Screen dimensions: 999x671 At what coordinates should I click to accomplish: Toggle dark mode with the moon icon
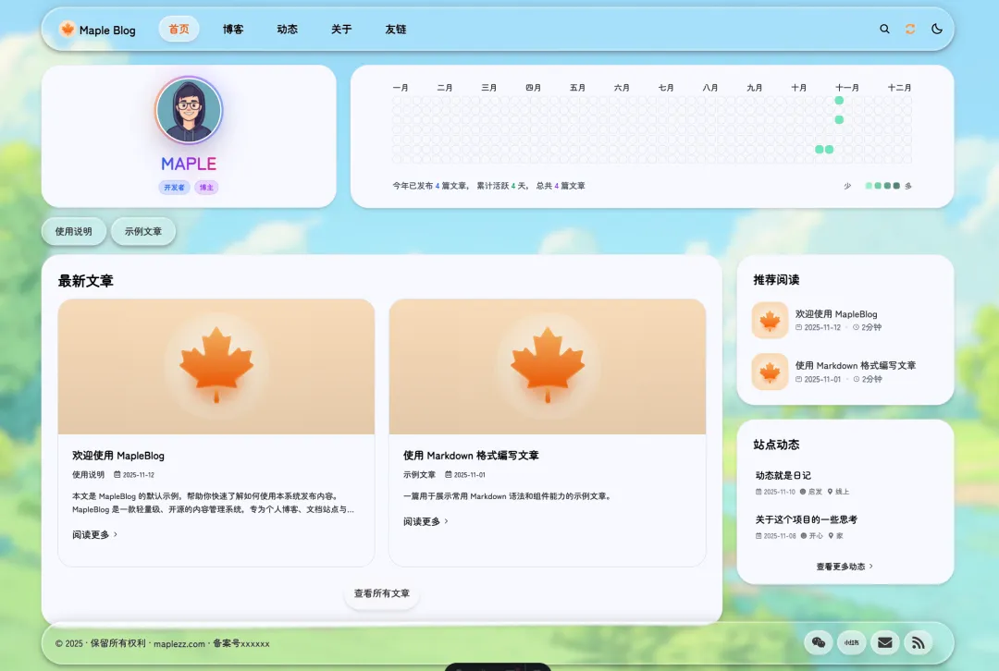[935, 29]
